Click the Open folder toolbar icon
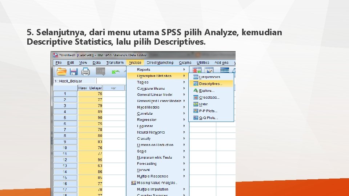Viewport: 349px width, 196px height. point(61,72)
